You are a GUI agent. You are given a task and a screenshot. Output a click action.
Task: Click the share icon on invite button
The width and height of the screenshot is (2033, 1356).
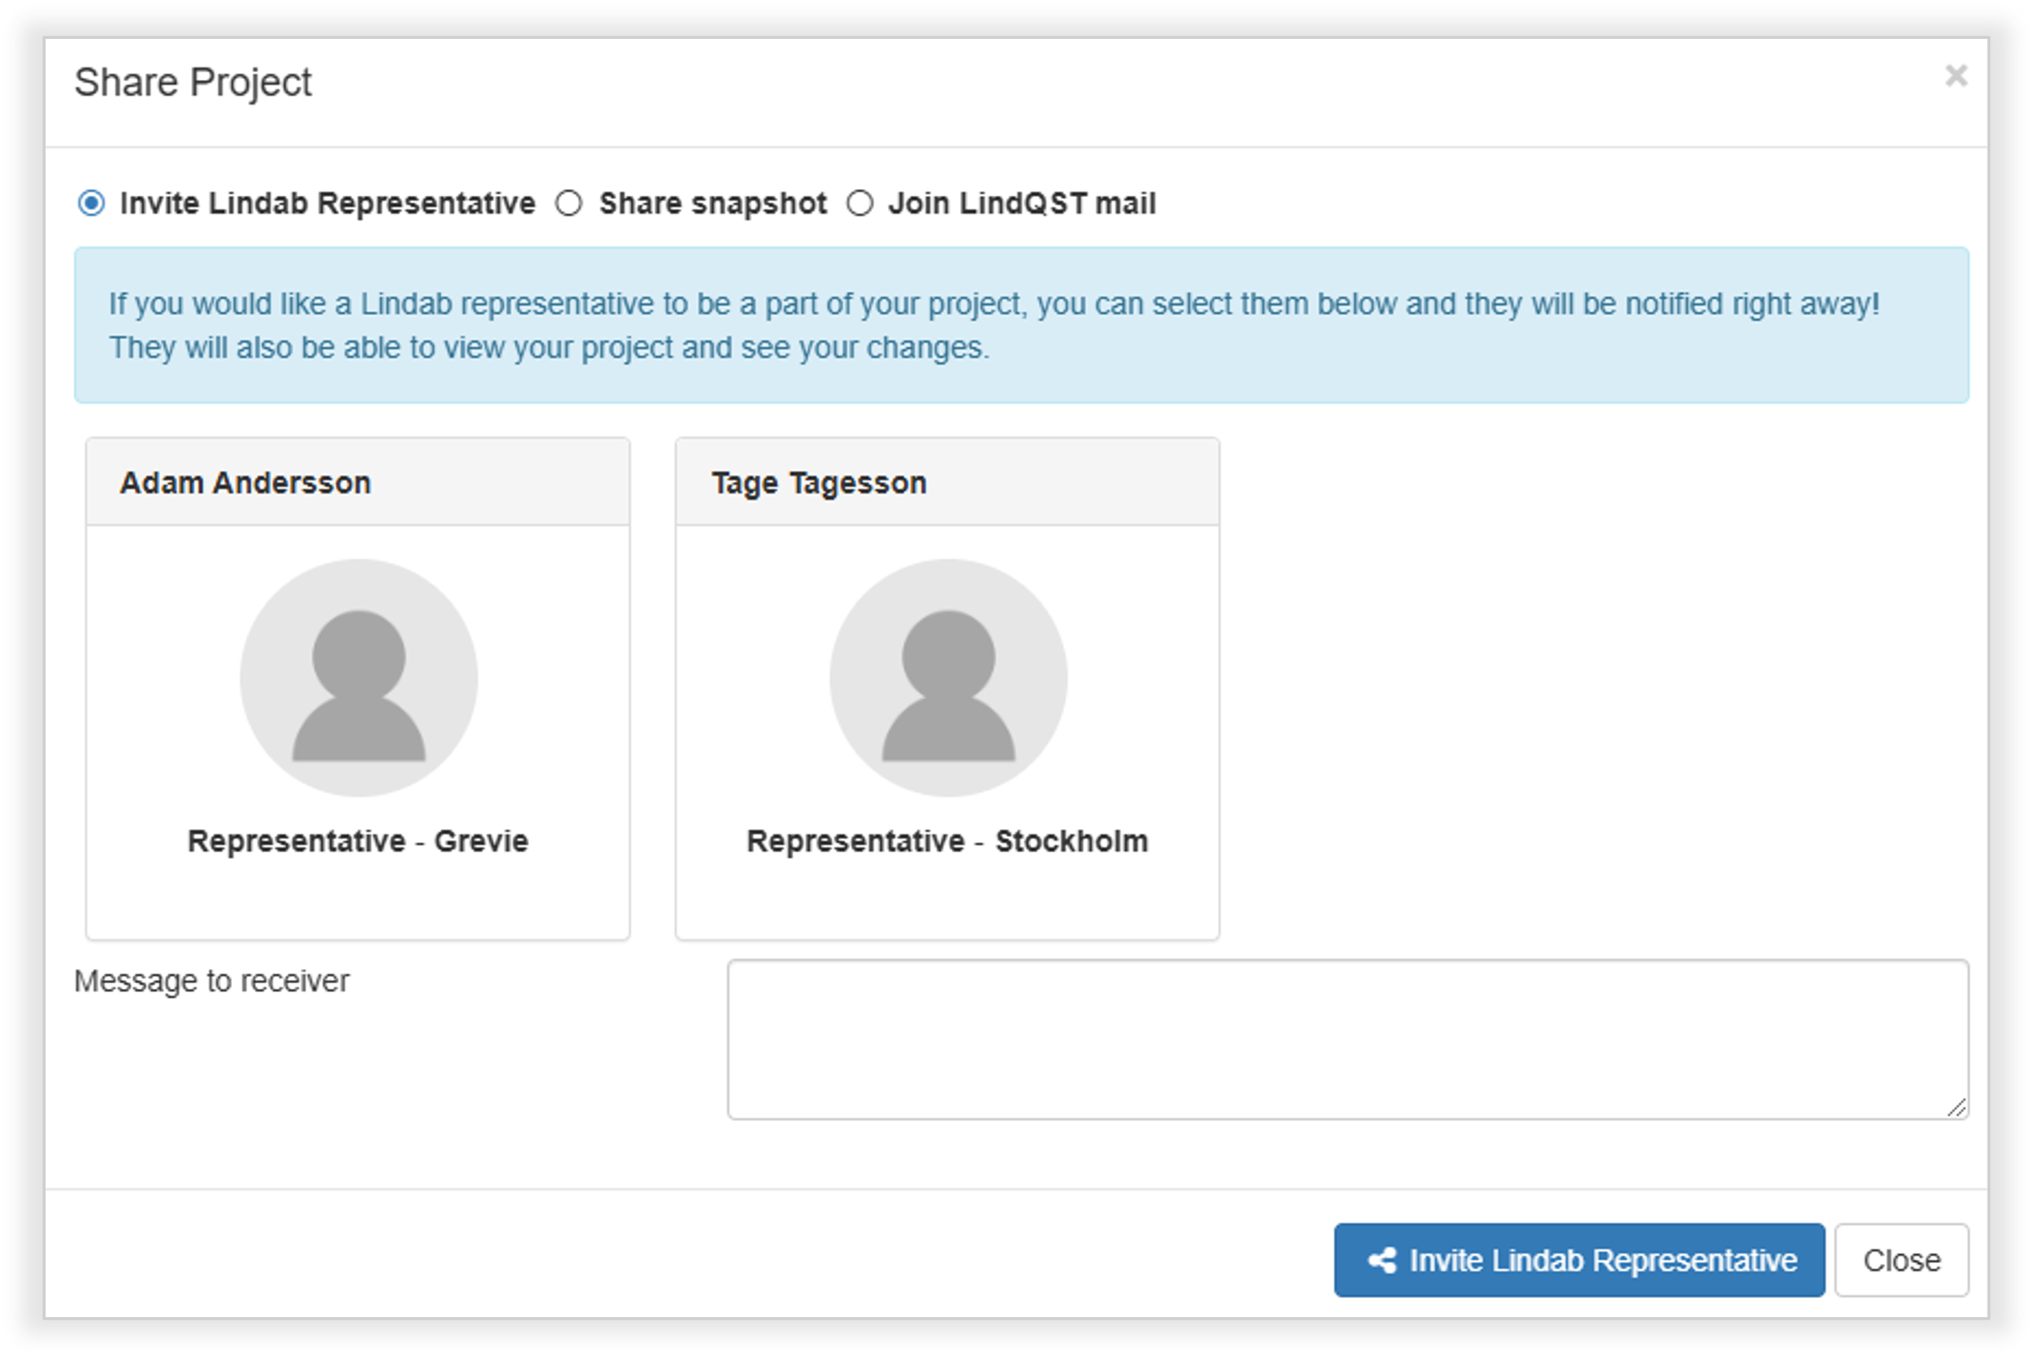1382,1261
